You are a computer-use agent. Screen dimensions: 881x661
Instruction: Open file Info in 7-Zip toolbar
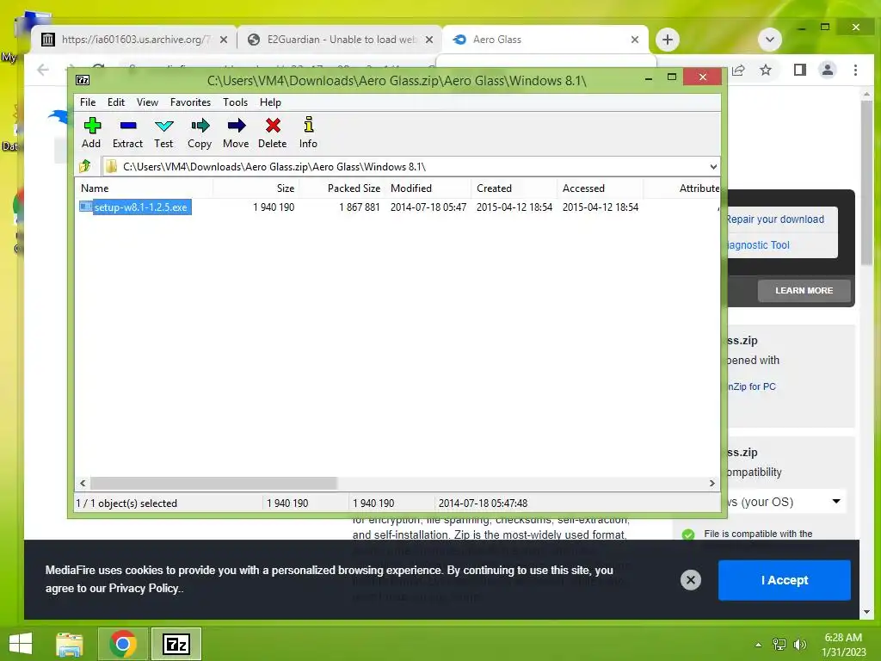308,133
